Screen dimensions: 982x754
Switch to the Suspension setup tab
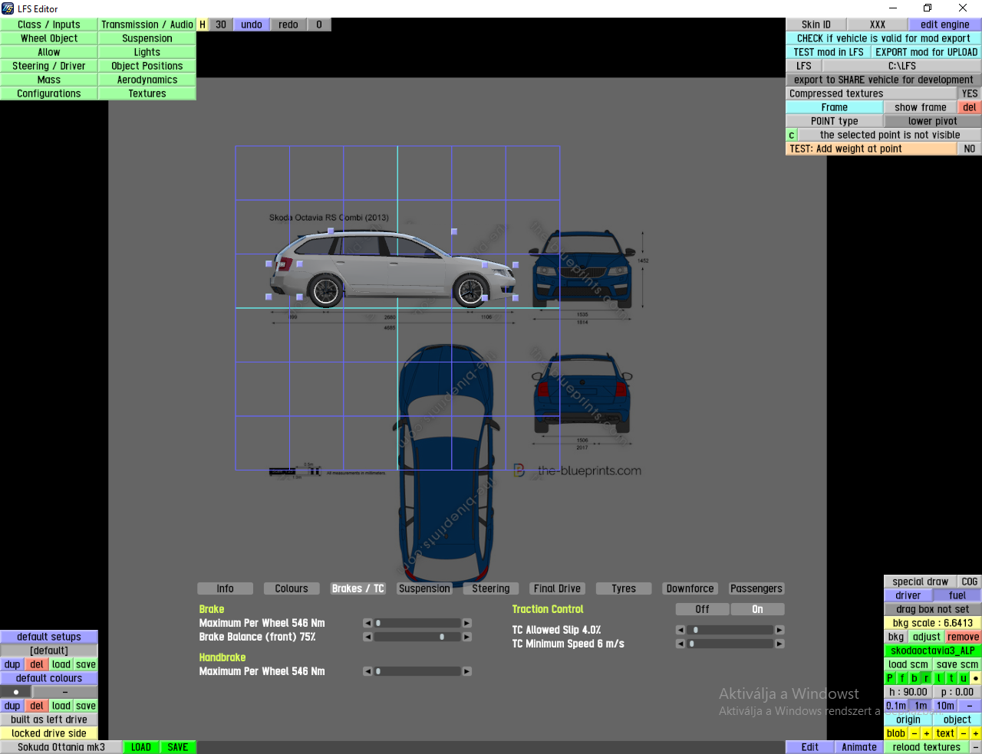[x=424, y=588]
